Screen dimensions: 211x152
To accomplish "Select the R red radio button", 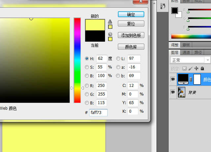I will (87, 86).
